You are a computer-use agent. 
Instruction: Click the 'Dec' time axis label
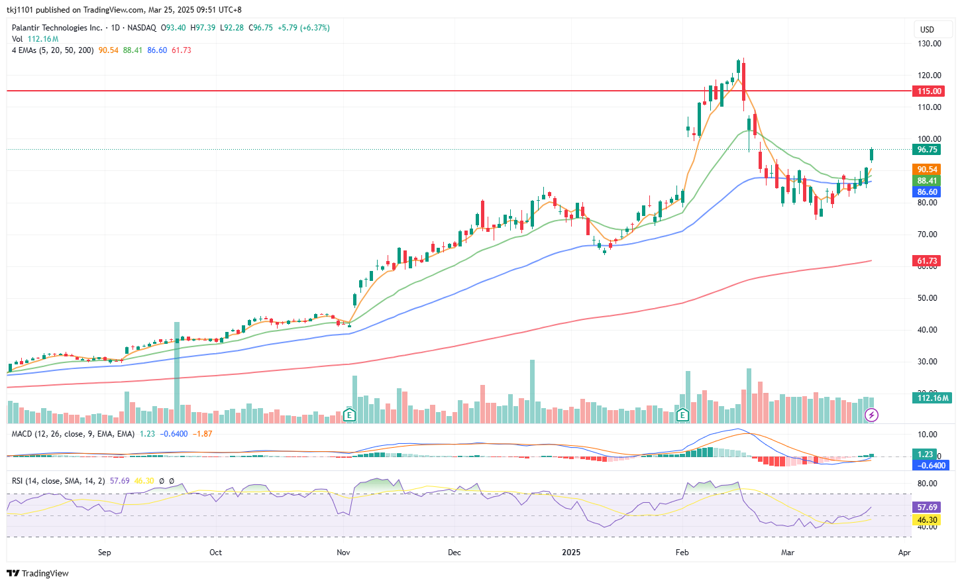(454, 553)
